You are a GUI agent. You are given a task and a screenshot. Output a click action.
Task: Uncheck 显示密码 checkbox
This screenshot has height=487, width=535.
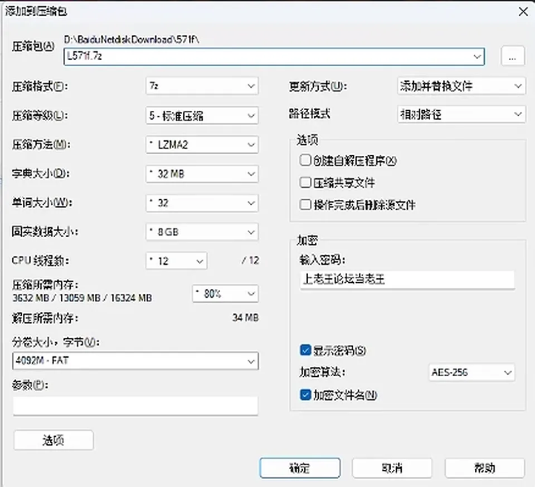point(305,350)
